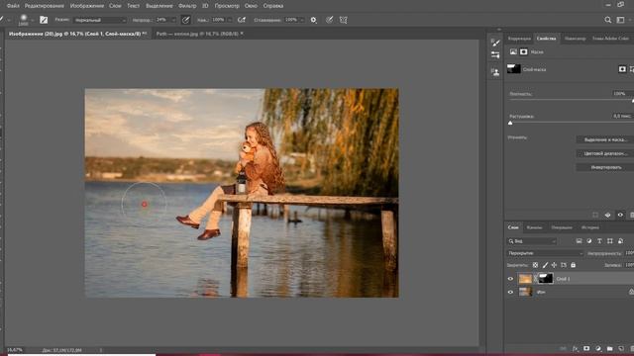Toggle the Brush Settings panel icon
The height and width of the screenshot is (356, 634).
(x=44, y=20)
